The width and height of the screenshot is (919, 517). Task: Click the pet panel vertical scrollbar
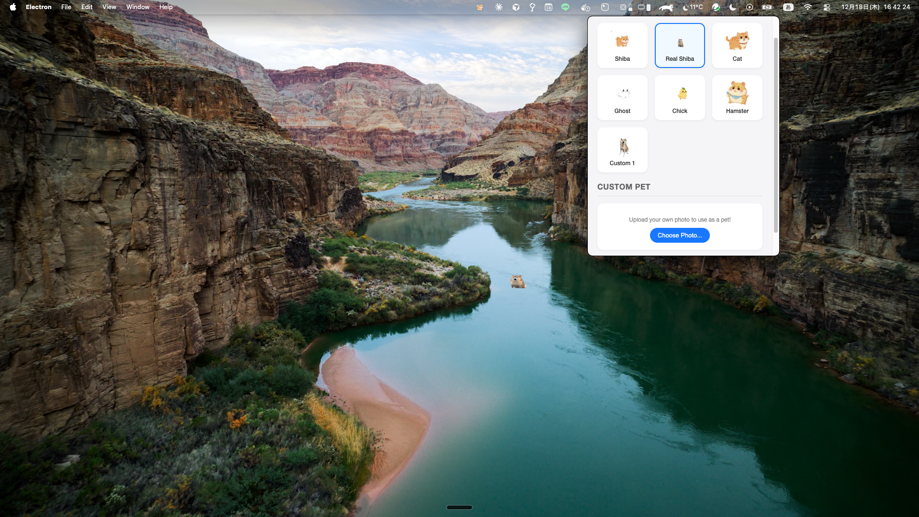[x=776, y=135]
